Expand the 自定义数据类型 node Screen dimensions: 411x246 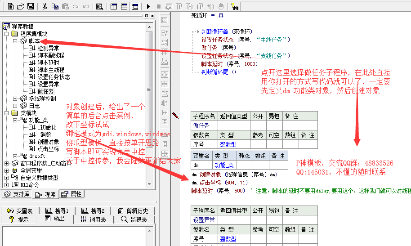point(7,178)
